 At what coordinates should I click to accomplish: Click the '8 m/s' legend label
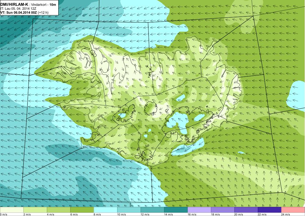point(98,214)
